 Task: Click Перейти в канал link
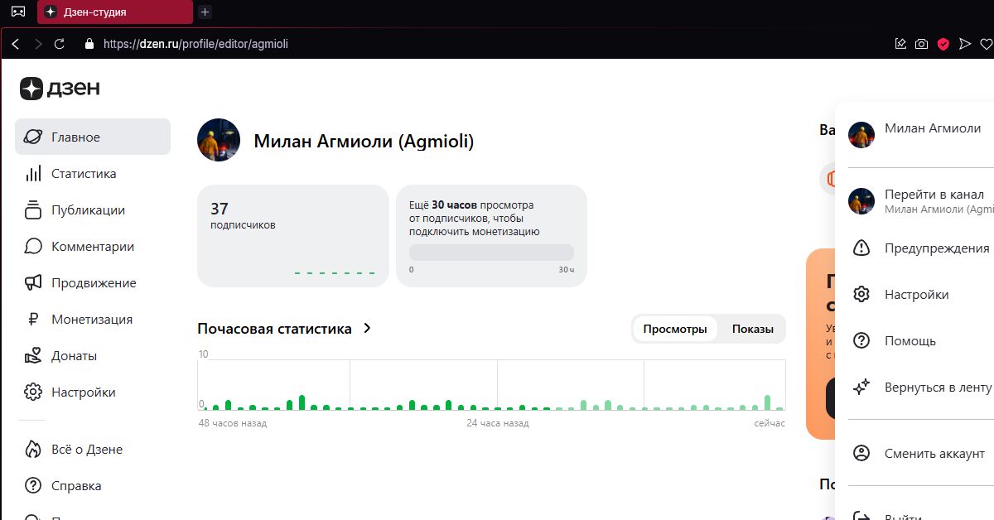934,195
